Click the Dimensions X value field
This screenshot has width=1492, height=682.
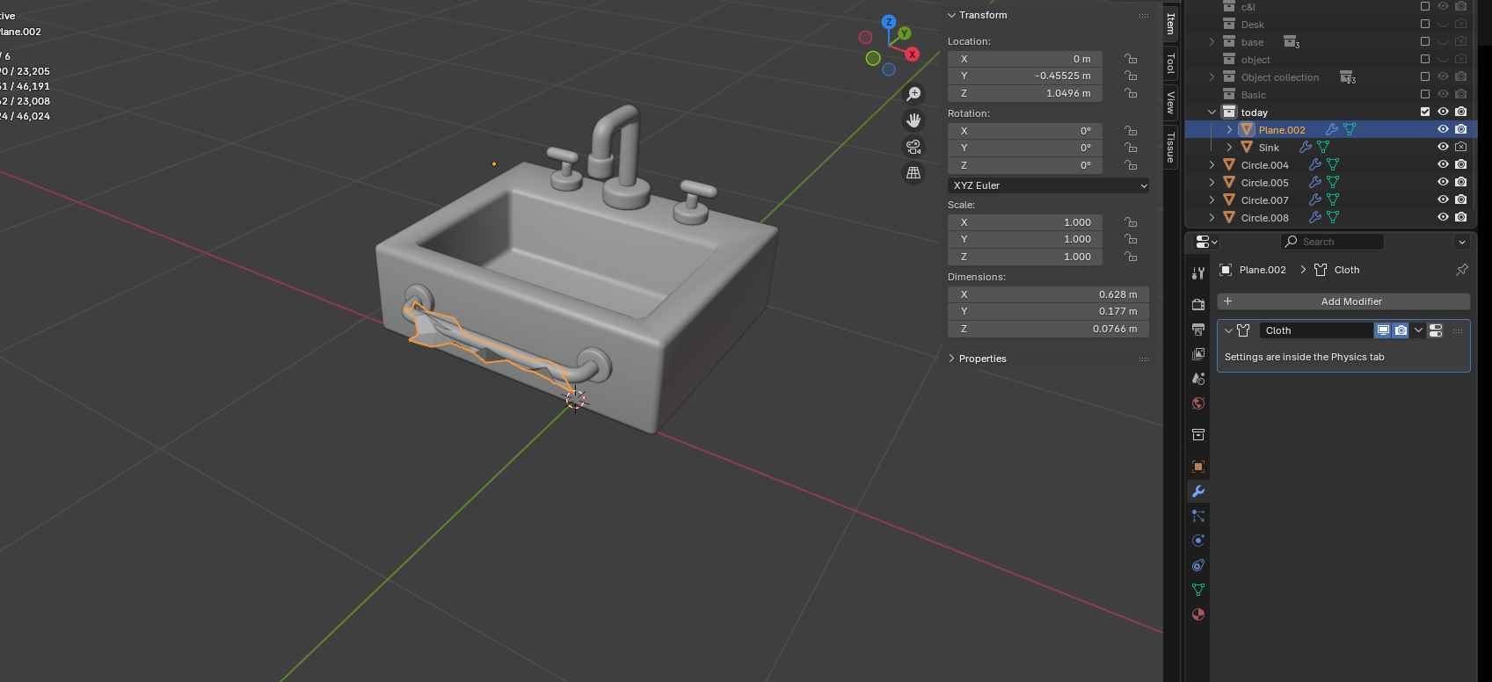(x=1048, y=294)
